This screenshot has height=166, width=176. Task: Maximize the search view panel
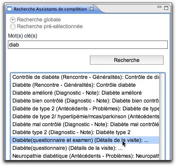(x=166, y=8)
